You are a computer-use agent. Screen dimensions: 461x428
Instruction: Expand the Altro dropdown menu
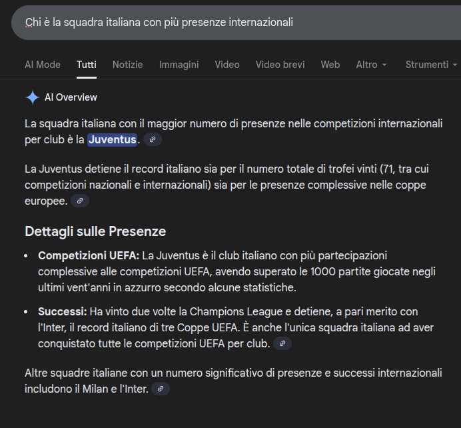click(x=371, y=65)
